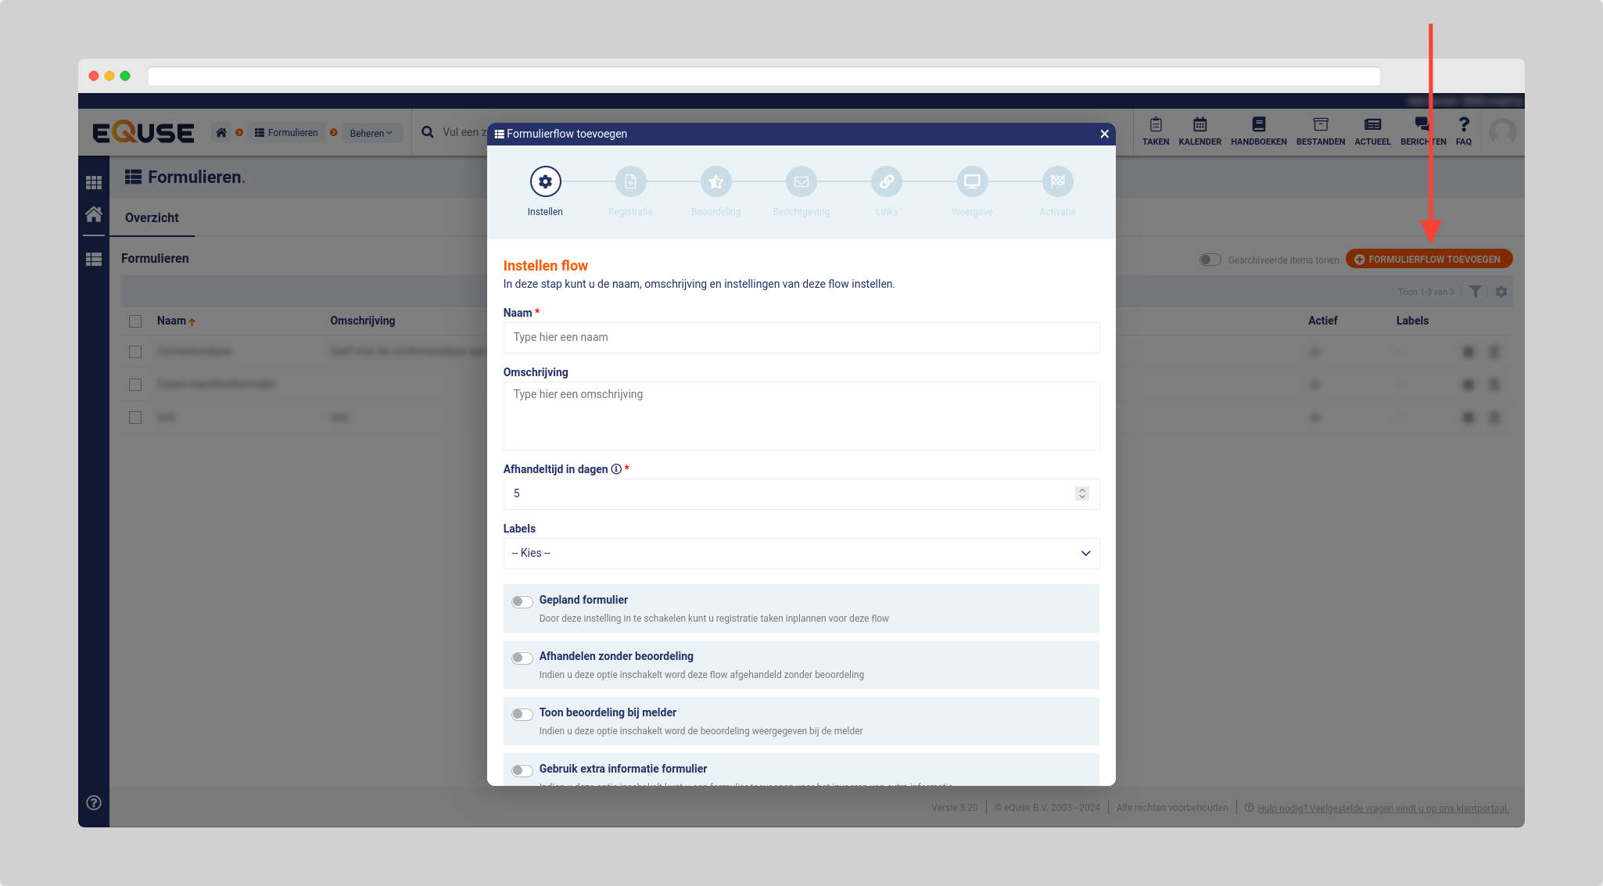Click the table filter funnel icon
This screenshot has width=1603, height=886.
(1475, 292)
